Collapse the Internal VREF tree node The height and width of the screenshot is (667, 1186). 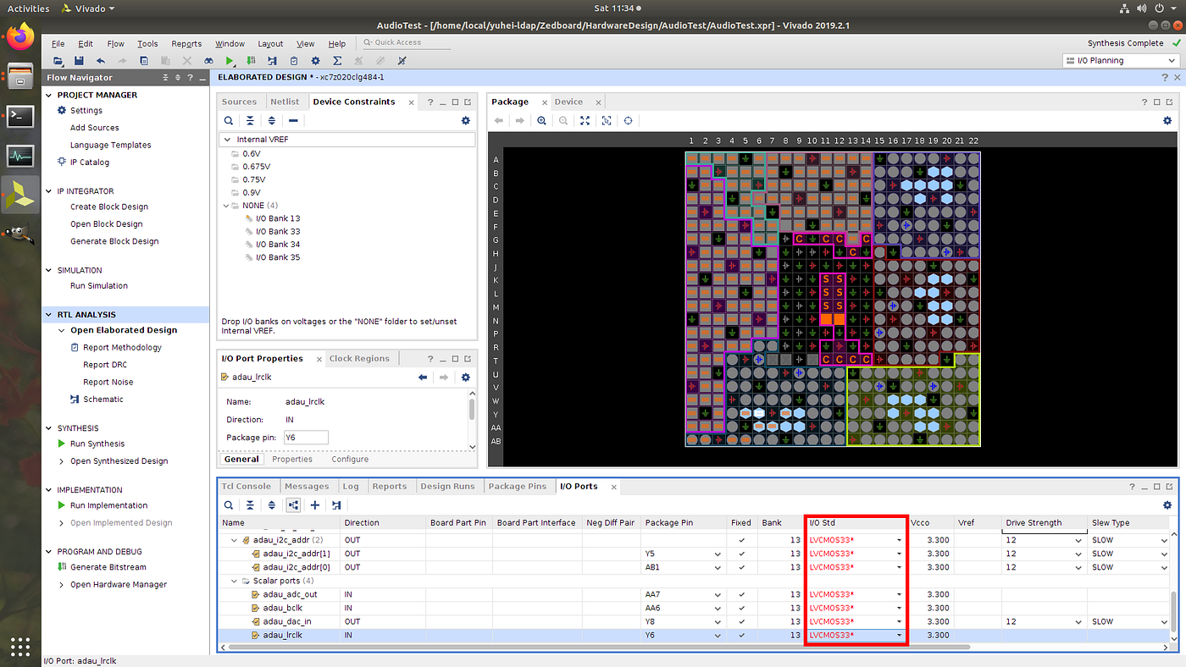(226, 139)
